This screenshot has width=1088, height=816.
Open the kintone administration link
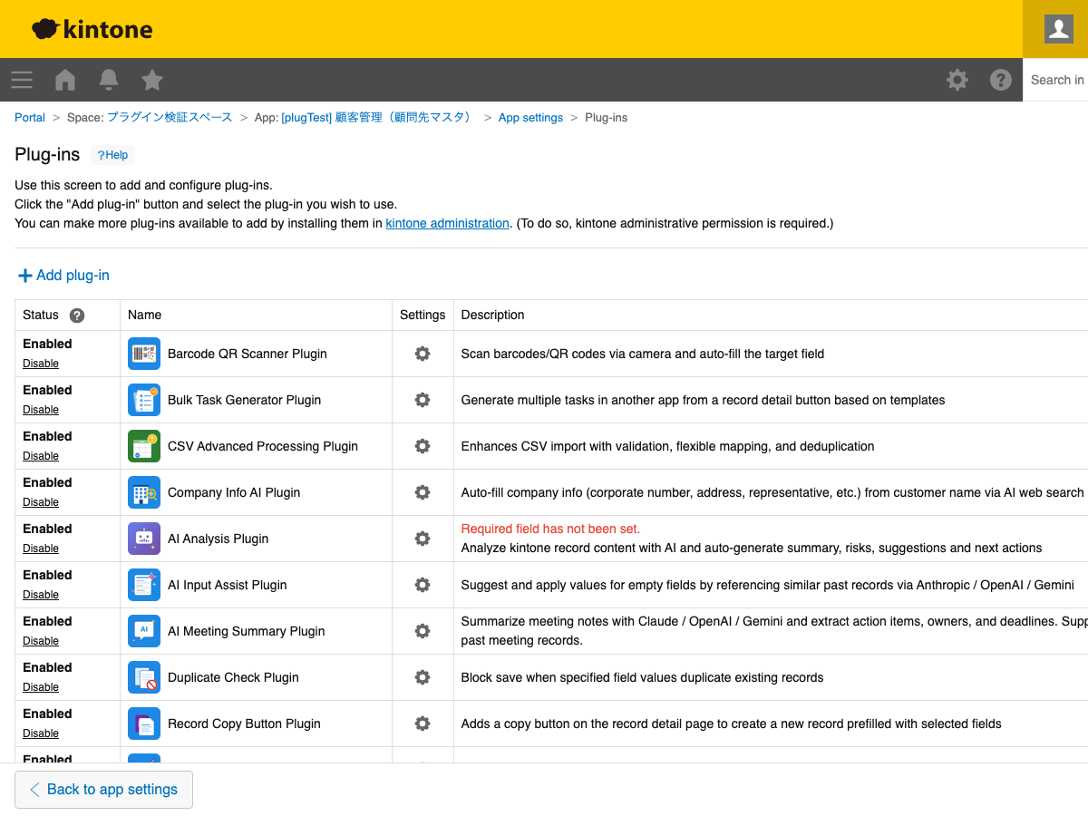pyautogui.click(x=447, y=223)
